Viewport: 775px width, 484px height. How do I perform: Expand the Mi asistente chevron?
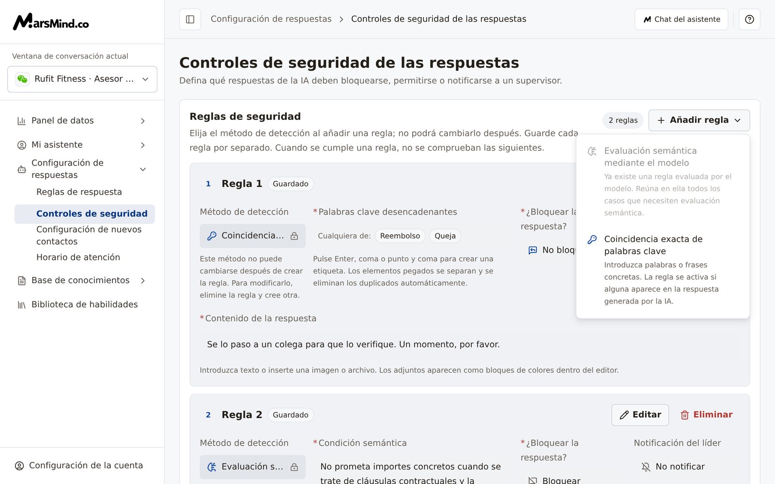coord(143,145)
